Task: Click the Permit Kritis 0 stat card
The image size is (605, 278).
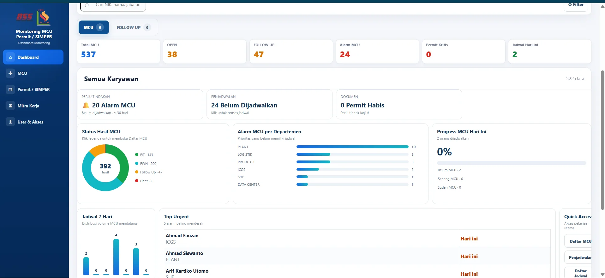Action: pyautogui.click(x=464, y=51)
